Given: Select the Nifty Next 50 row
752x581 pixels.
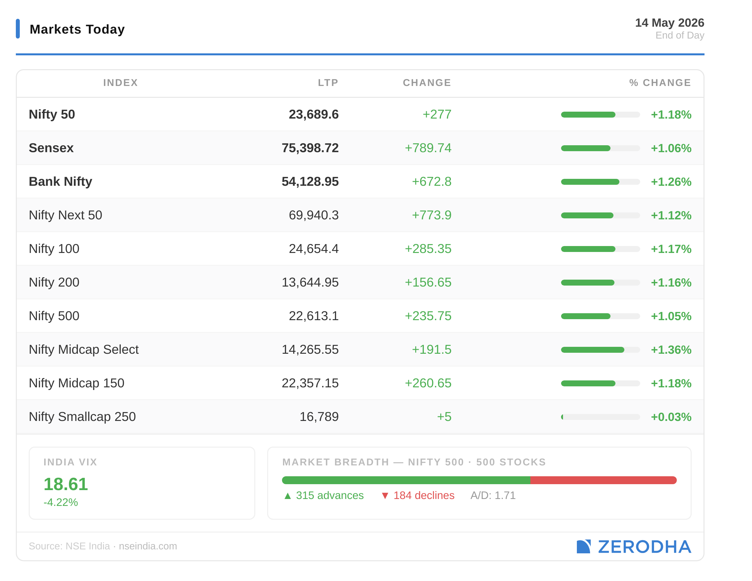Looking at the screenshot, I should point(360,215).
